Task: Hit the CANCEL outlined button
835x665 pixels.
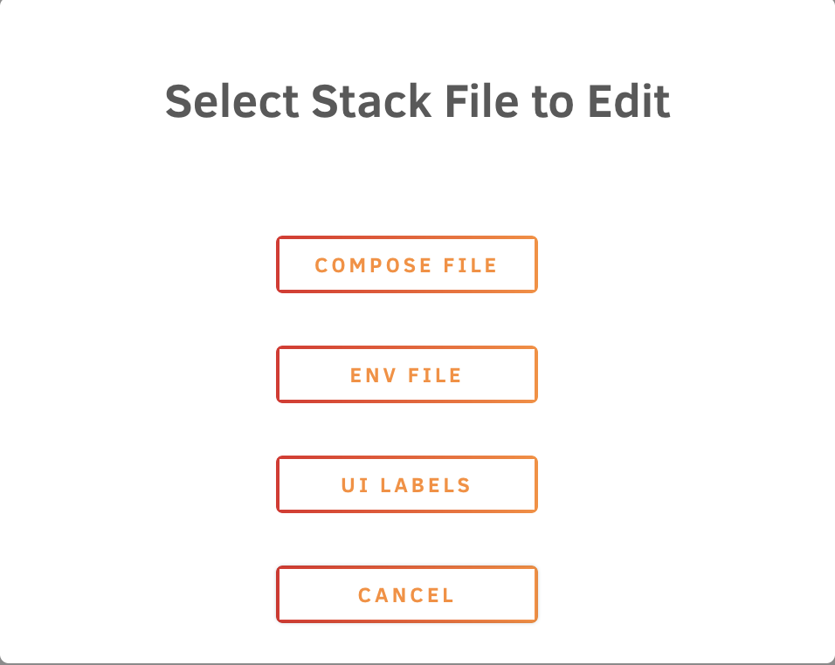Action: click(406, 594)
